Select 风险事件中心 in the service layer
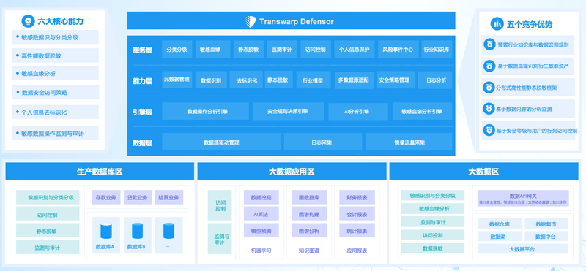The image size is (586, 271). tap(398, 49)
